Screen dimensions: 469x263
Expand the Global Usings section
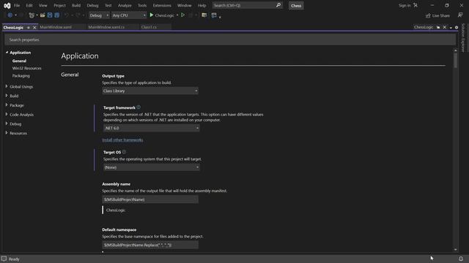(7, 86)
